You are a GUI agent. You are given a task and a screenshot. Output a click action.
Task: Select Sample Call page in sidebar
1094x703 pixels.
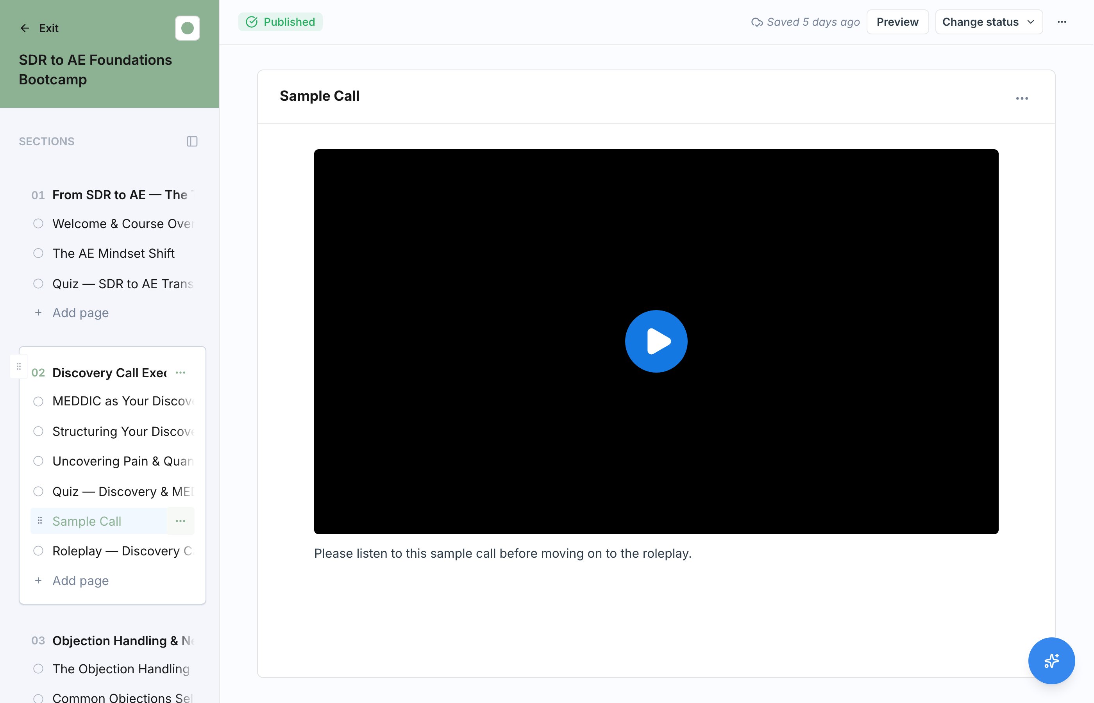coord(87,521)
